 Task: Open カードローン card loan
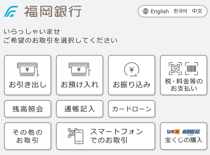pos(132,109)
